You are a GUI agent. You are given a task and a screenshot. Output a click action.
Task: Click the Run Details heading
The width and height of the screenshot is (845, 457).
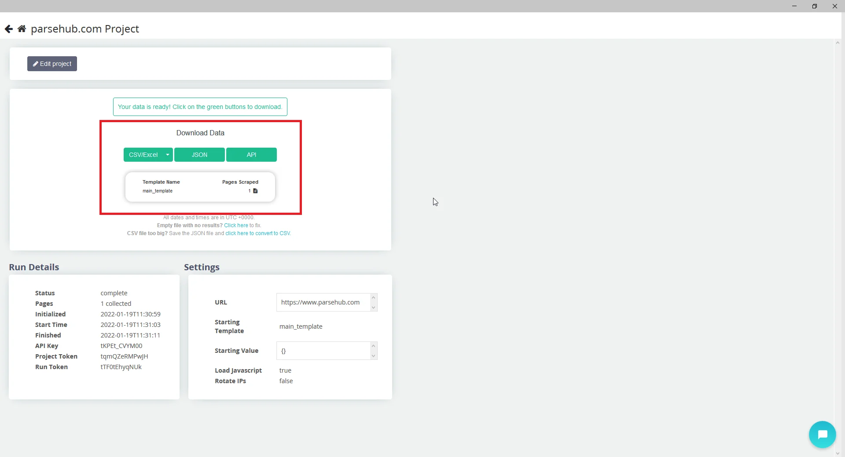click(34, 267)
